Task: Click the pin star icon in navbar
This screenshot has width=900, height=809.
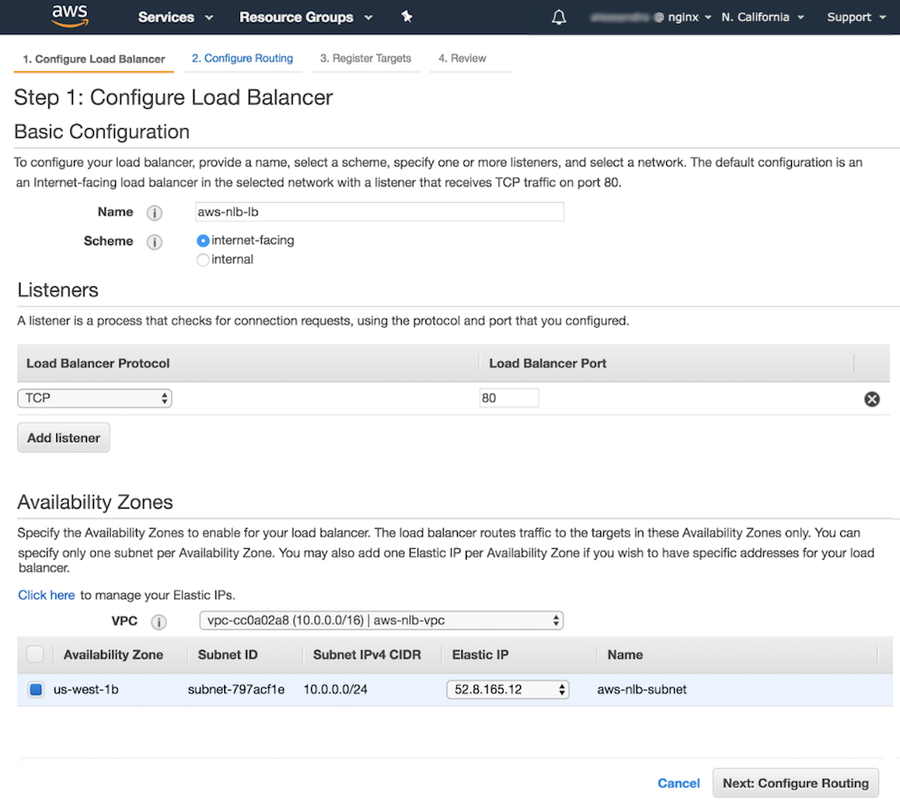Action: [x=406, y=17]
